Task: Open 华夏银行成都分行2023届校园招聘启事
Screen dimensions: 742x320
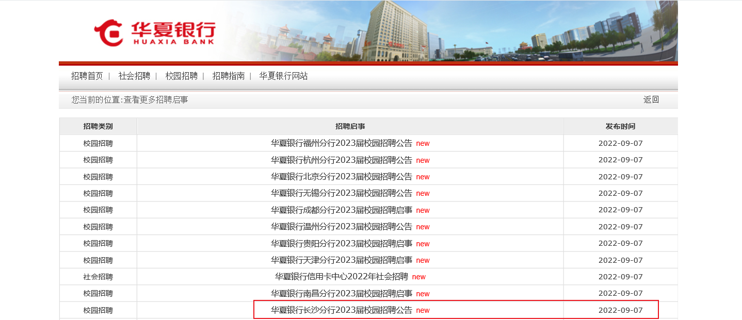Action: click(342, 210)
